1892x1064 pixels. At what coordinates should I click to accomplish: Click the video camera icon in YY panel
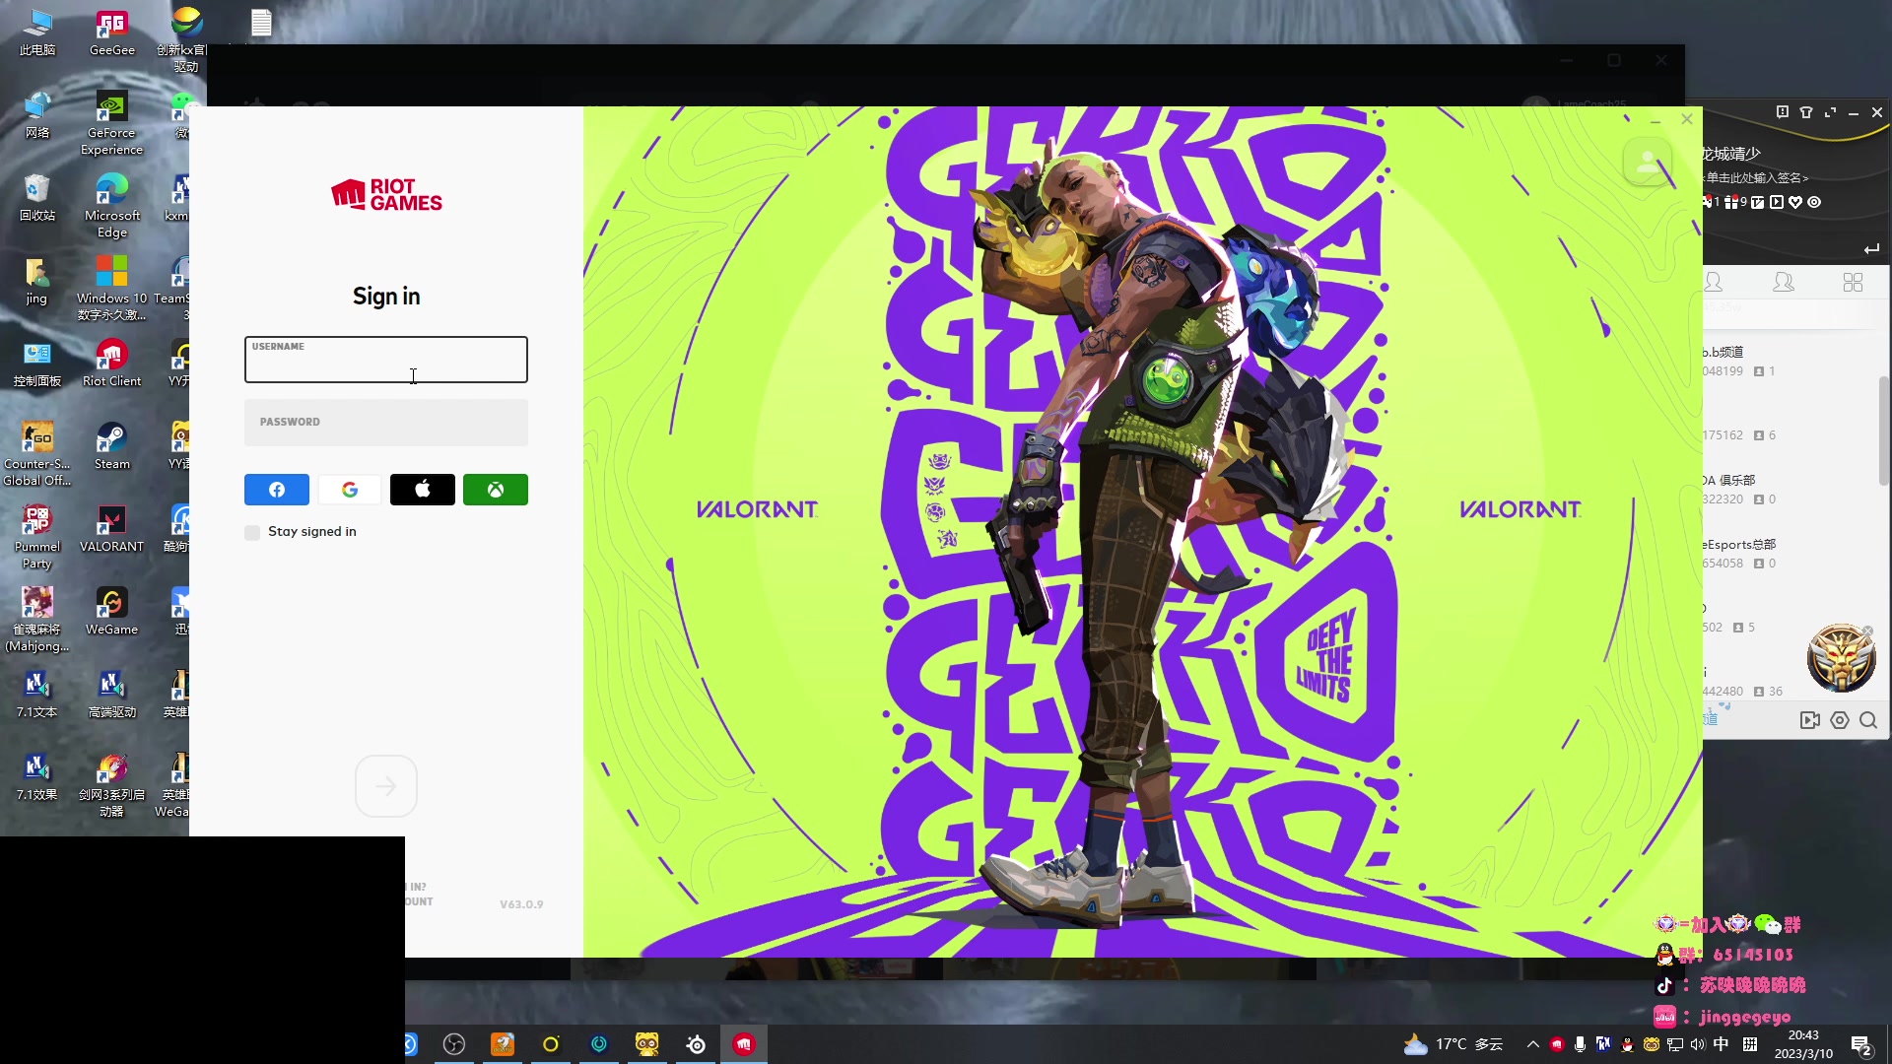pos(1810,720)
